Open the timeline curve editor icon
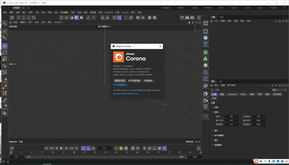289x165 pixels. (x=199, y=148)
